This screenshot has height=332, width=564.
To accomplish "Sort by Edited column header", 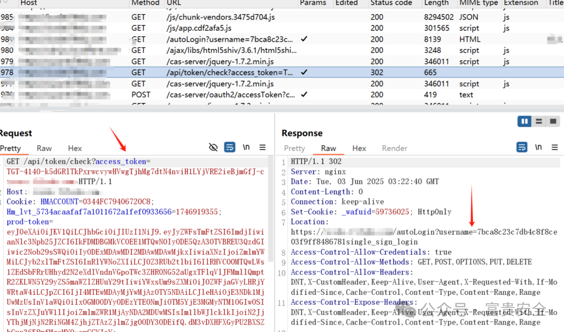I will point(347,3).
